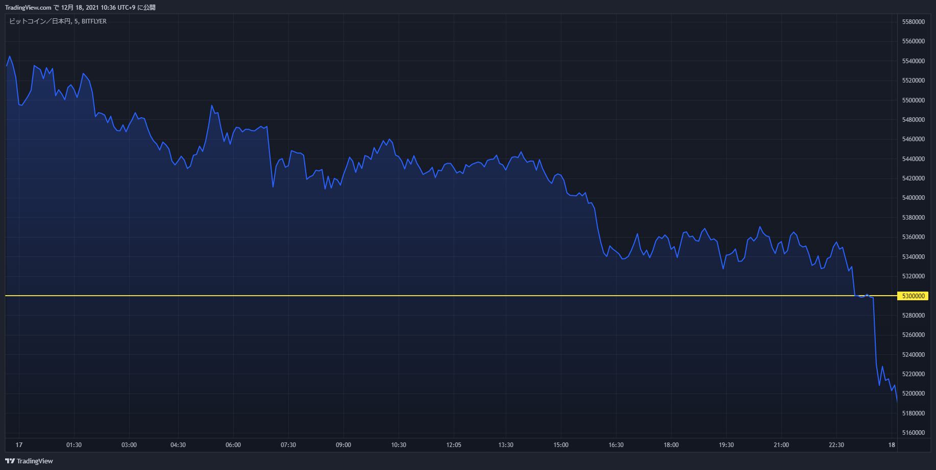
Task: Click the 5520000 price axis label
Action: (x=914, y=81)
